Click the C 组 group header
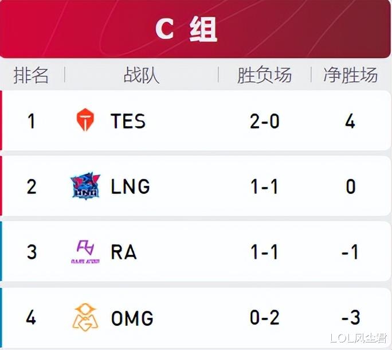The height and width of the screenshot is (350, 392). [x=186, y=29]
